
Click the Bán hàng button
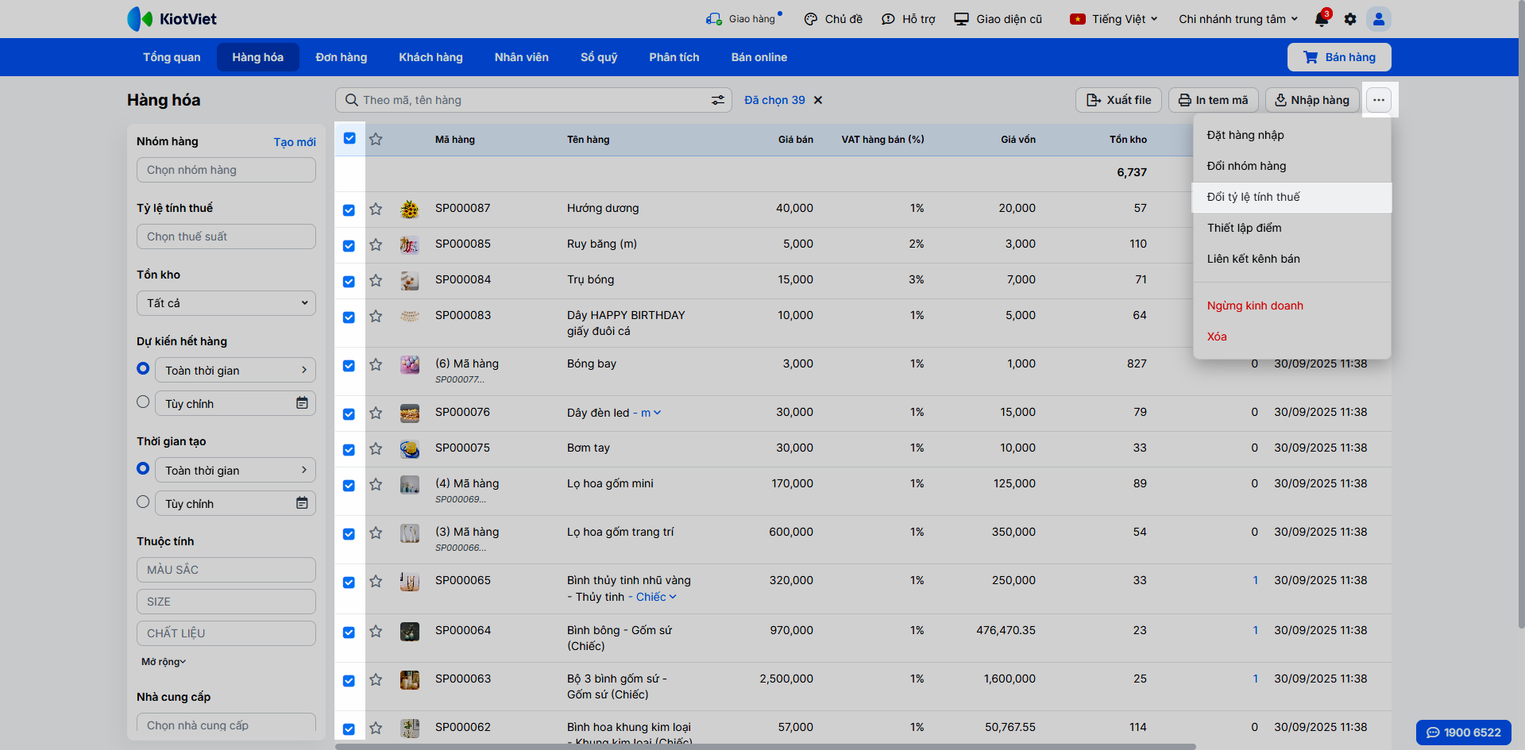pos(1338,57)
